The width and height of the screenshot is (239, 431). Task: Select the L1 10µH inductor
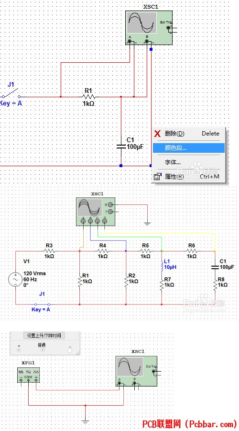pos(162,266)
